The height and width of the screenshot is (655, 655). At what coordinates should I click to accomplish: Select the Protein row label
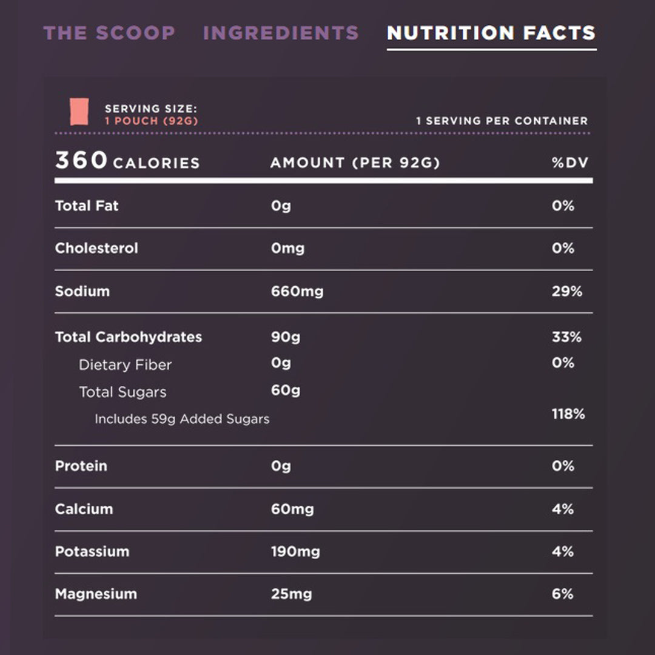81,466
